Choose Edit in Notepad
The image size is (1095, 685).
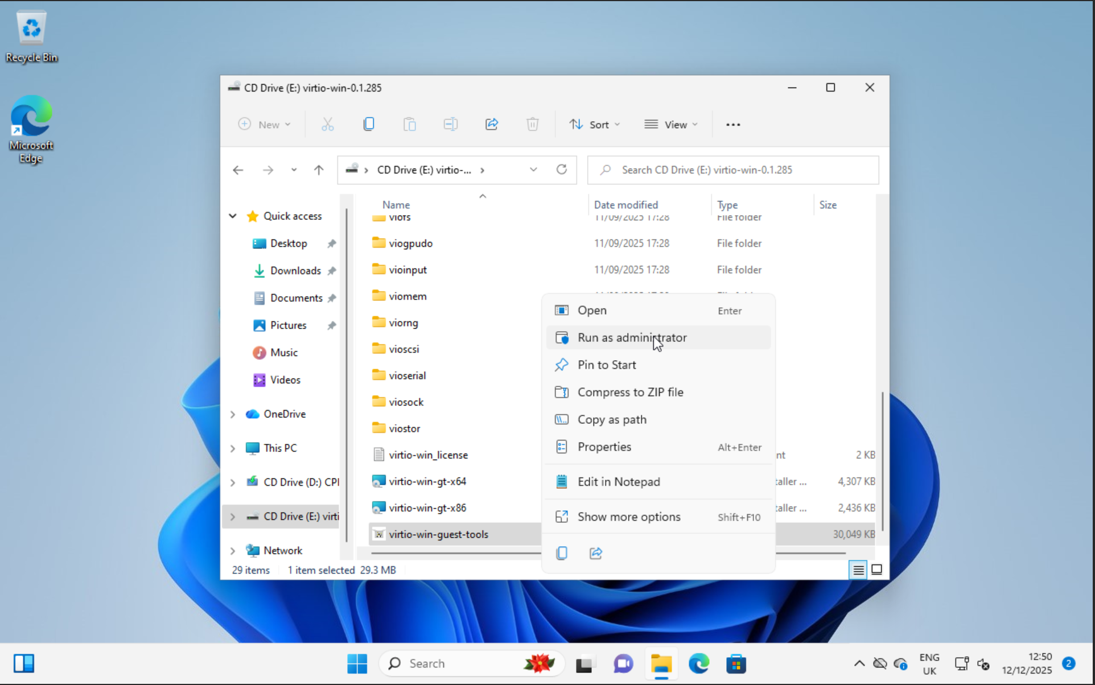[x=658, y=482]
